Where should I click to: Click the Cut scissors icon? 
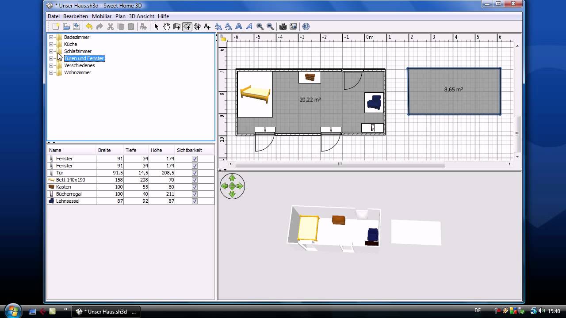point(111,26)
